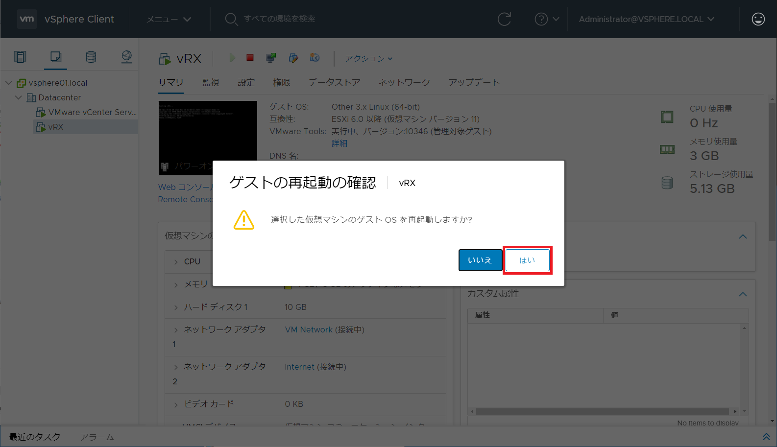The image size is (777, 447).
Task: Click the red power off icon
Action: coord(250,58)
